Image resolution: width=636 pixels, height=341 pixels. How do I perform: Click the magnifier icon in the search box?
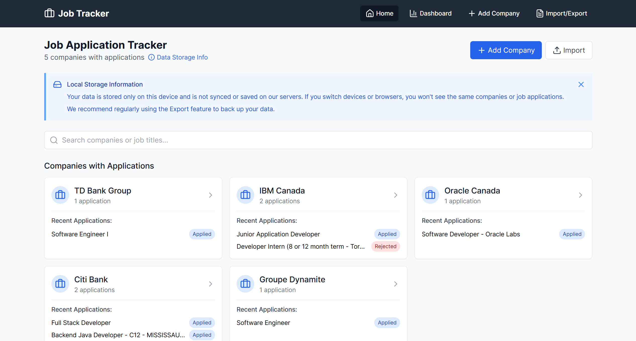[54, 140]
